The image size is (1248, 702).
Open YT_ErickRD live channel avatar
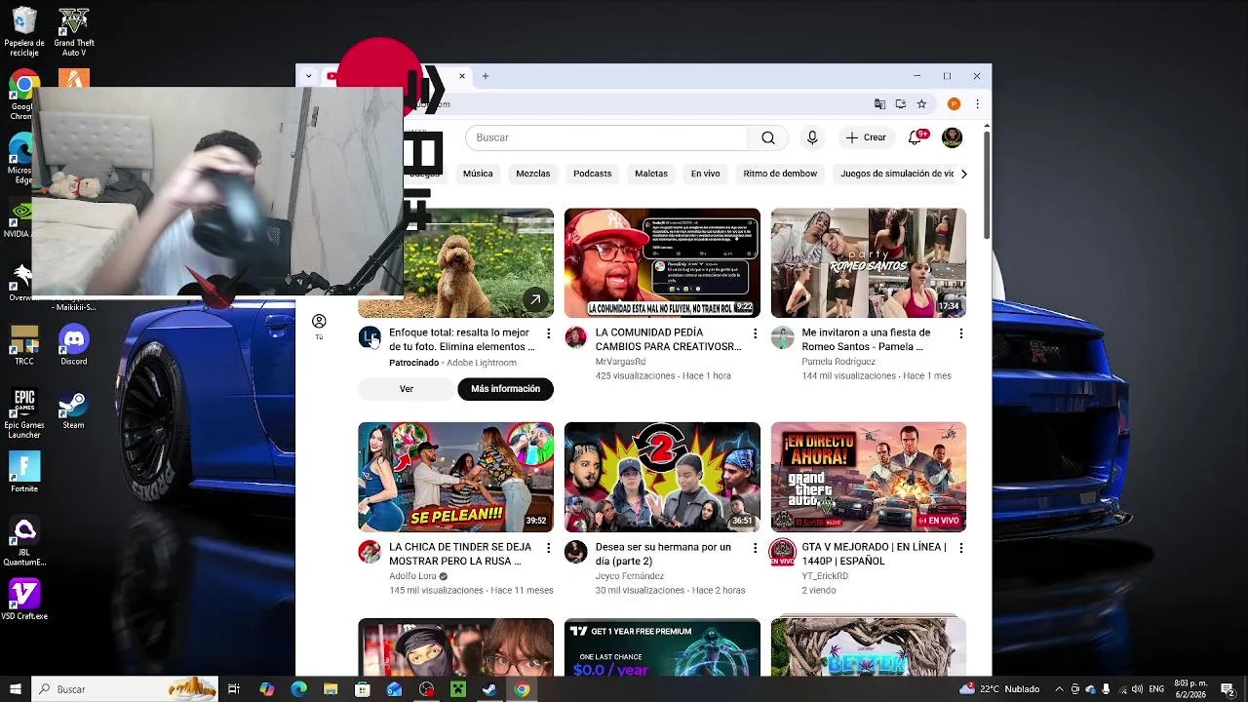[782, 553]
